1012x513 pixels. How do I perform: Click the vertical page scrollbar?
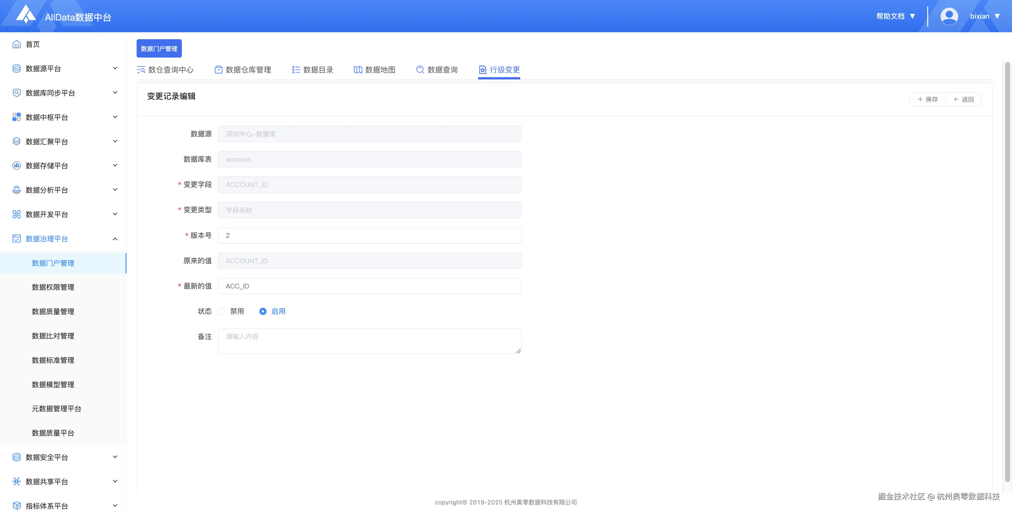(1007, 271)
